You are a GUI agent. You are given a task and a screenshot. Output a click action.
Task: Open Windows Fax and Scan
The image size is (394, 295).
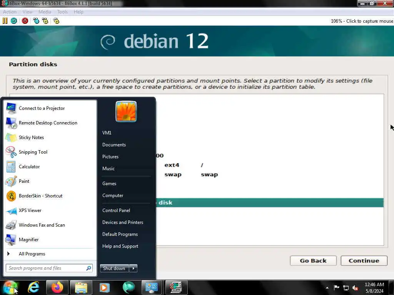[x=50, y=225]
